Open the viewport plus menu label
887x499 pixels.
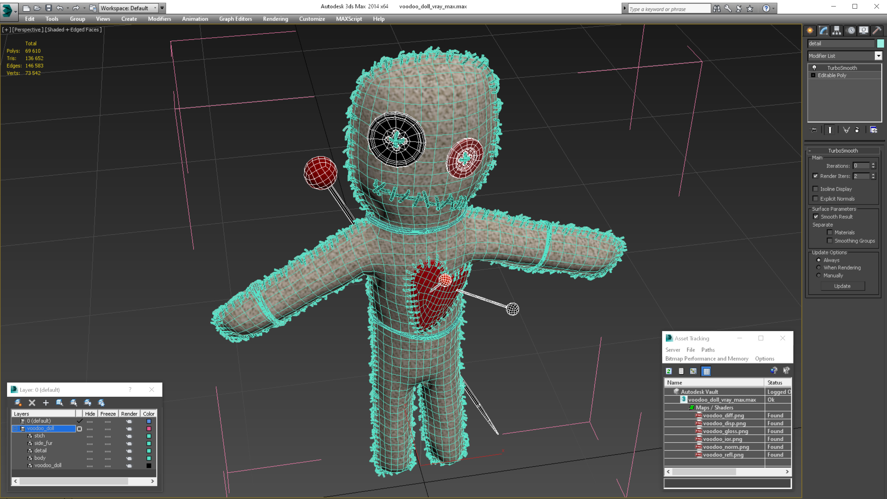[6, 30]
